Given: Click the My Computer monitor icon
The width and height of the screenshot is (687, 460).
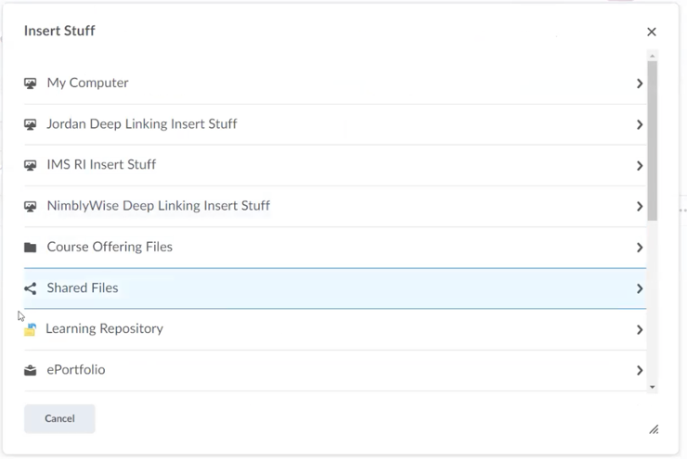Looking at the screenshot, I should pyautogui.click(x=31, y=83).
